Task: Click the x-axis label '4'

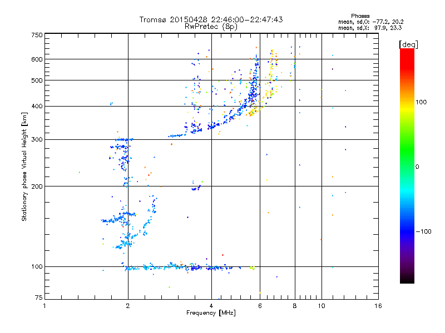Action: tap(211, 306)
